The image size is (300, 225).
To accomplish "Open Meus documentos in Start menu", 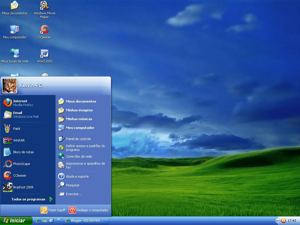I will coord(83,101).
